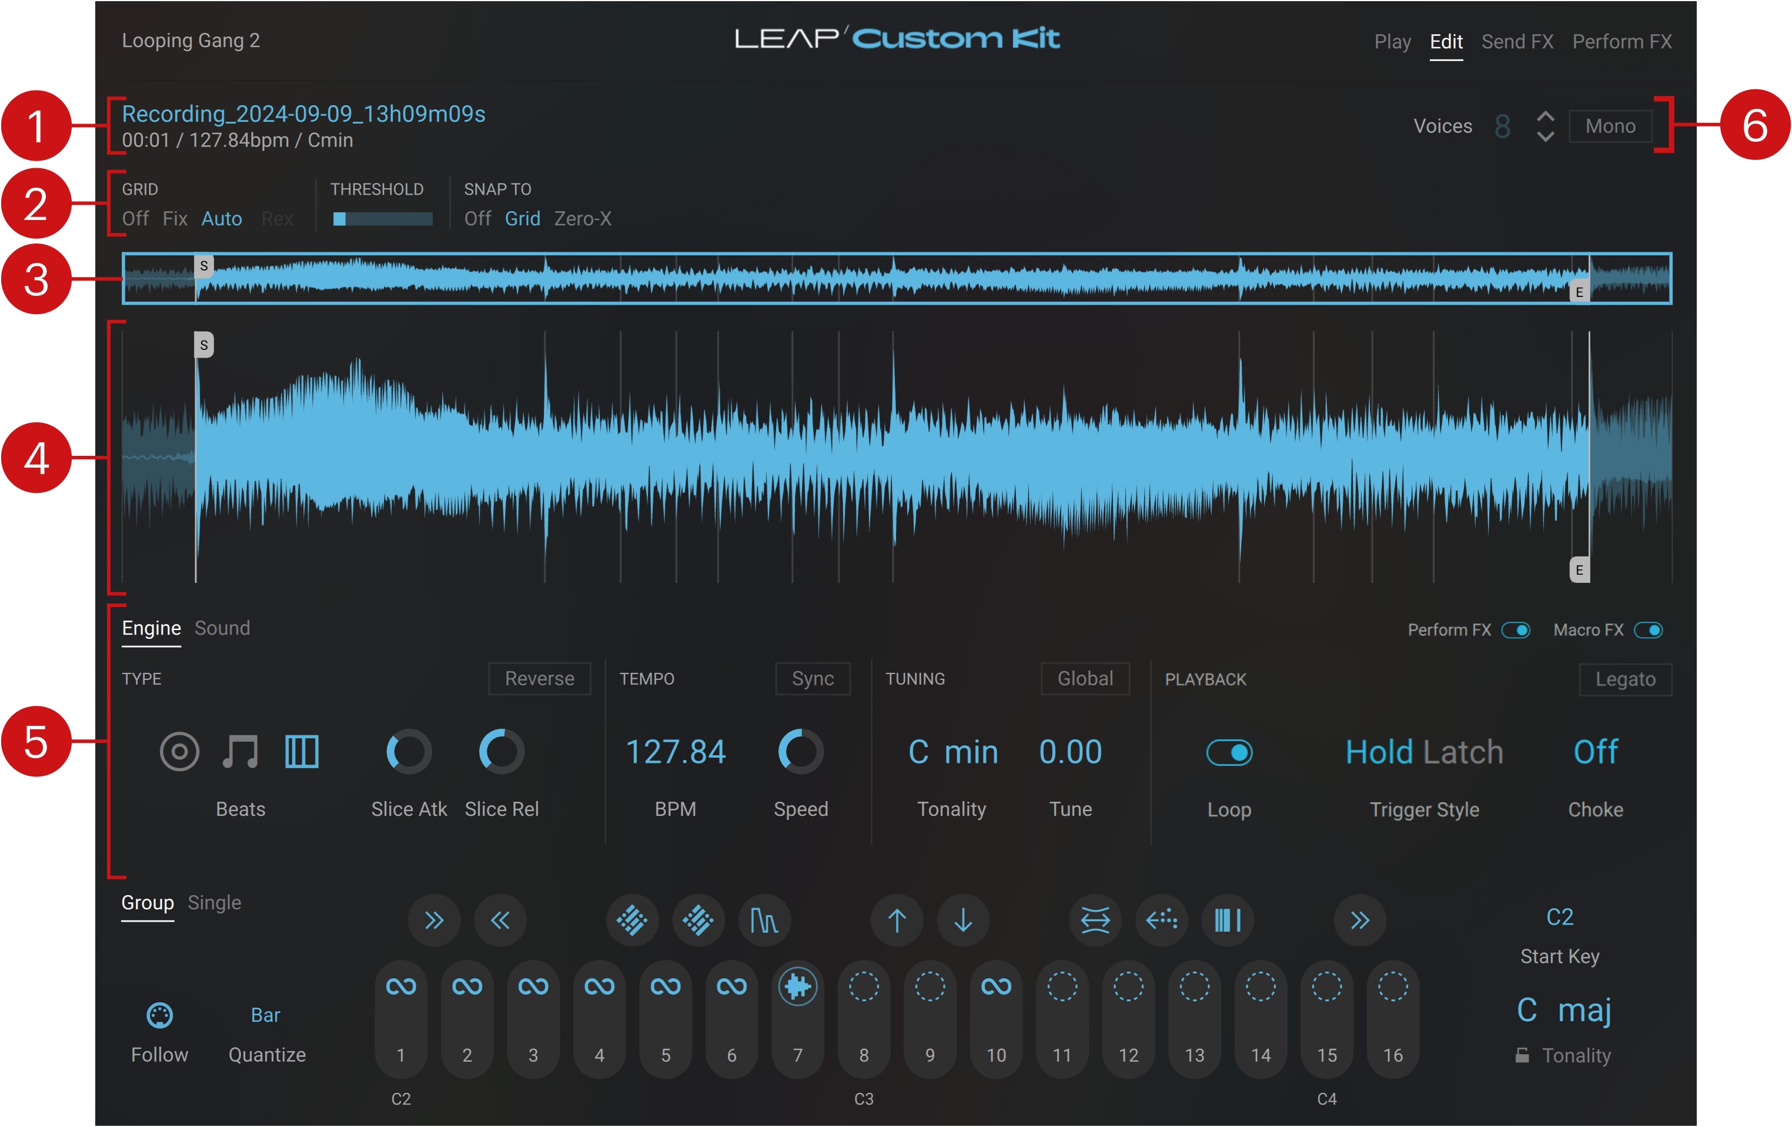
Task: Click the diamond-pattern icon next to double-left chevron
Action: (633, 921)
